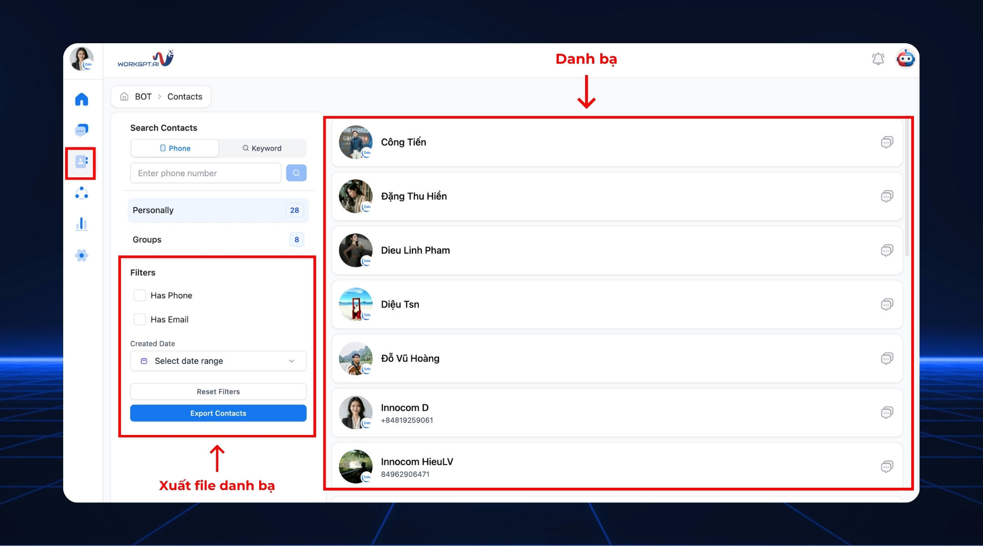Click the Export Contacts button
This screenshot has width=983, height=546.
coord(218,413)
